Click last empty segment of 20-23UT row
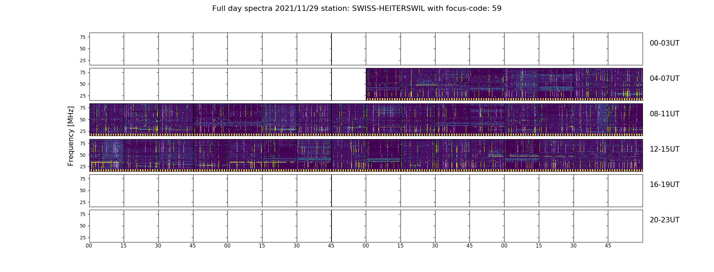714x272 pixels. click(625, 226)
